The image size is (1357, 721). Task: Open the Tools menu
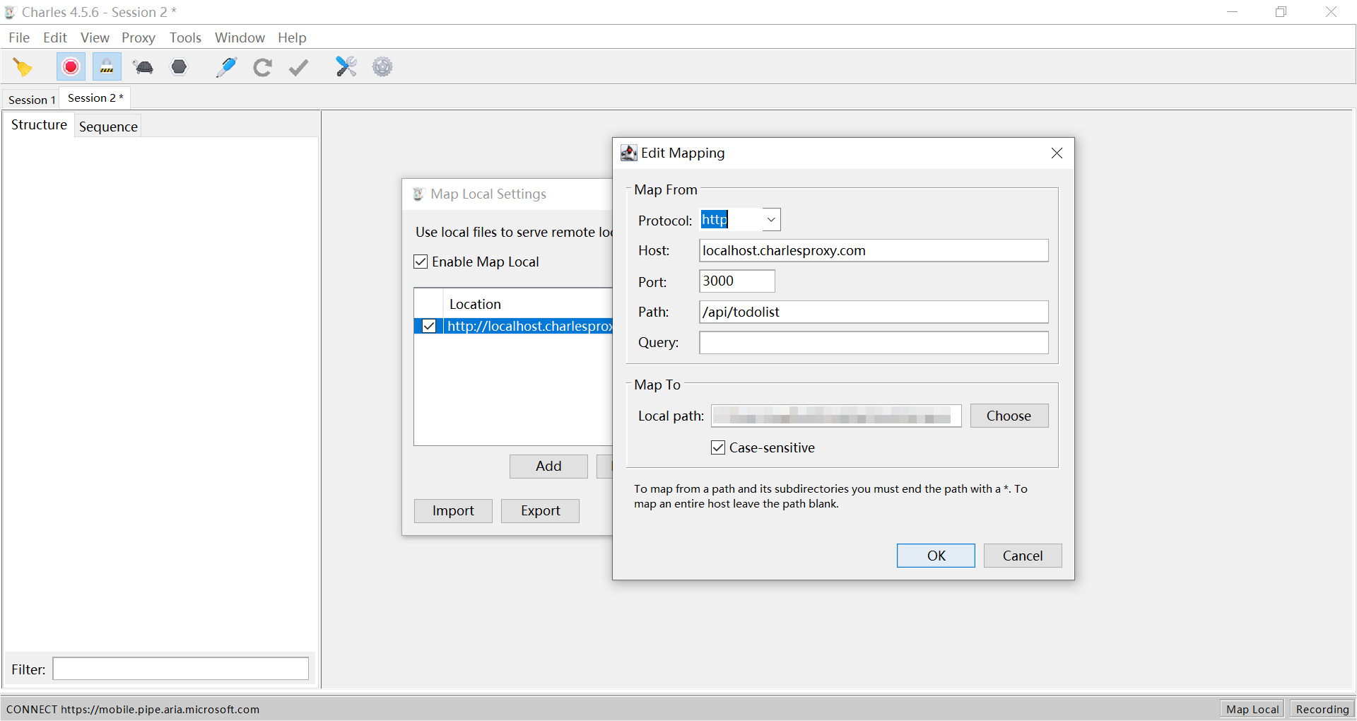click(x=185, y=37)
